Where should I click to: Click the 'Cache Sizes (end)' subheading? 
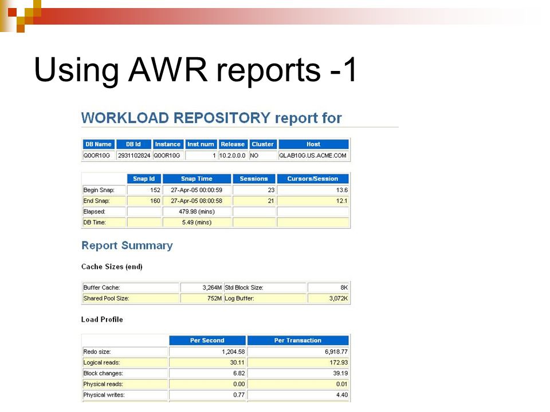coord(112,267)
